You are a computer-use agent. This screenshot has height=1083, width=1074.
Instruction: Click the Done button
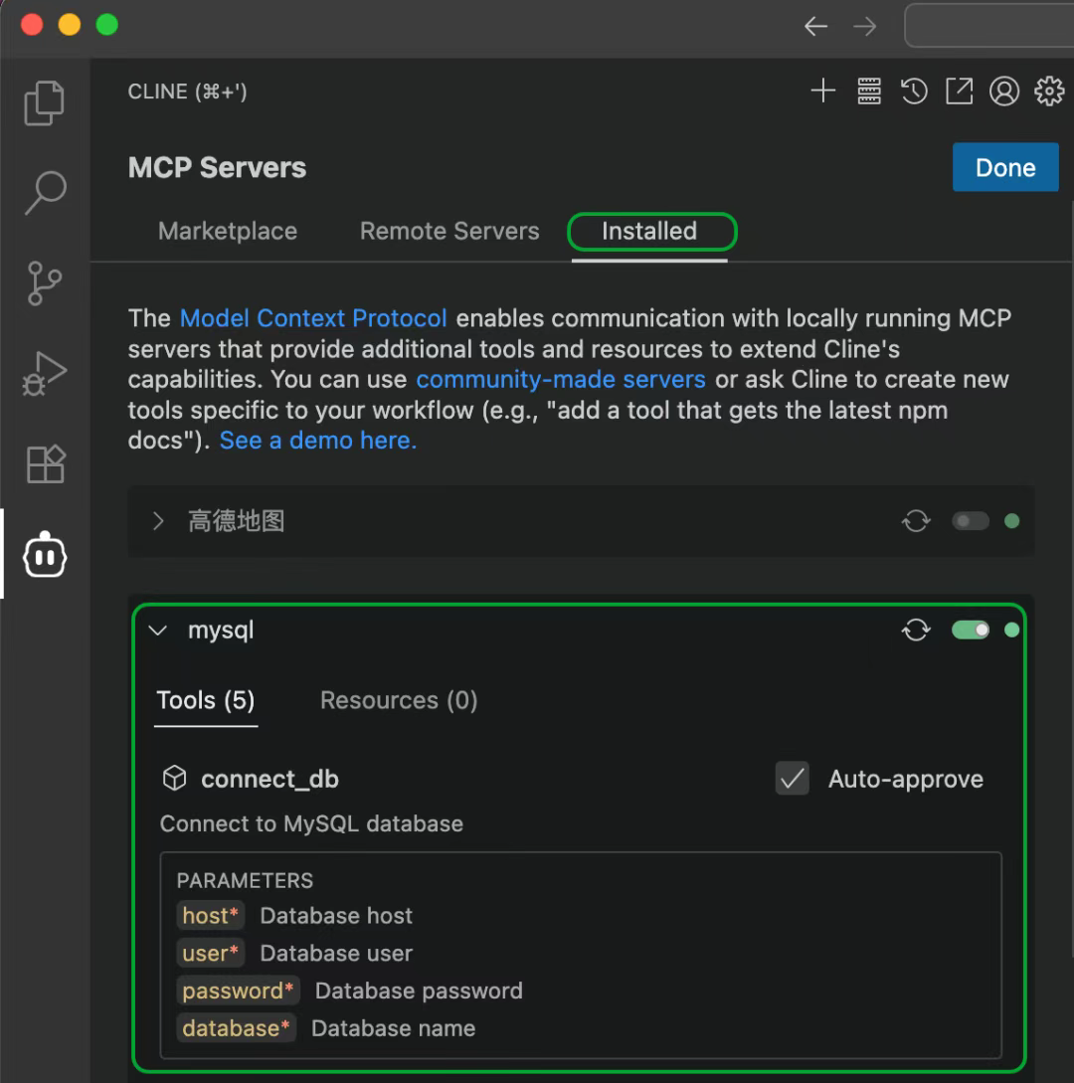[1005, 167]
